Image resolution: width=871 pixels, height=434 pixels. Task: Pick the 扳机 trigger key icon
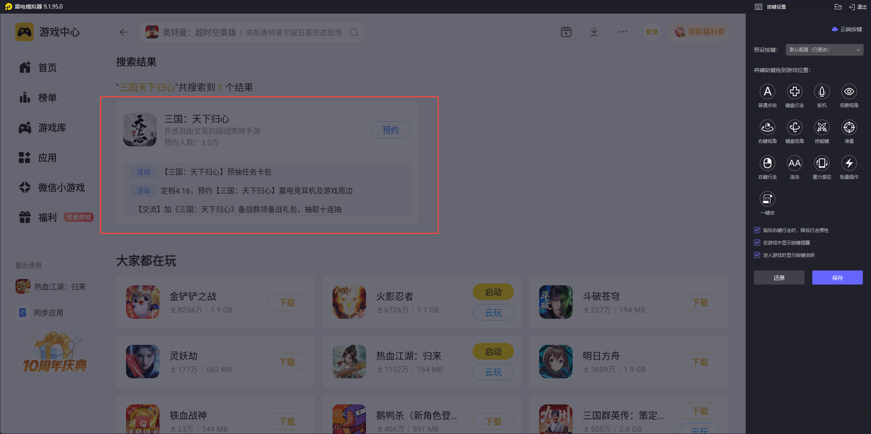822,92
